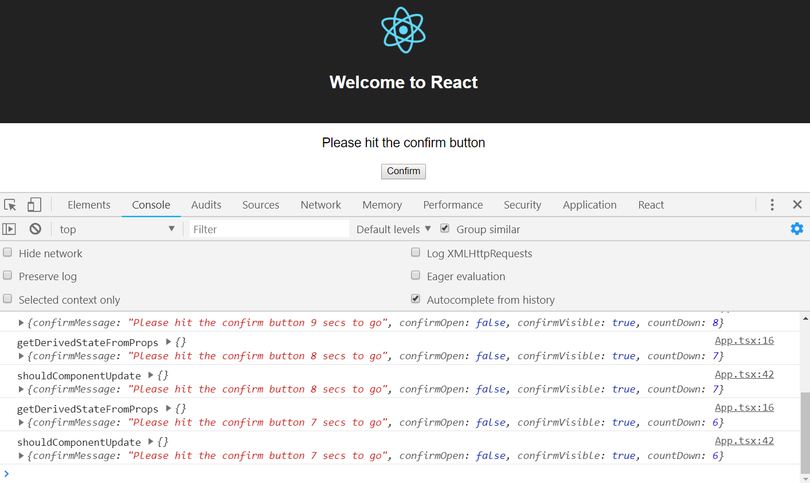Clear console with the ban icon
810x483 pixels.
pyautogui.click(x=36, y=229)
